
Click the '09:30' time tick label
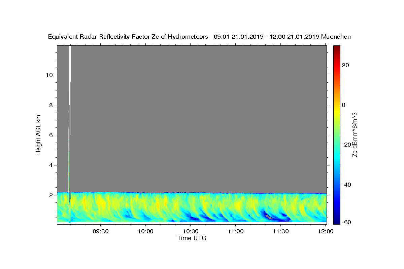(x=101, y=232)
